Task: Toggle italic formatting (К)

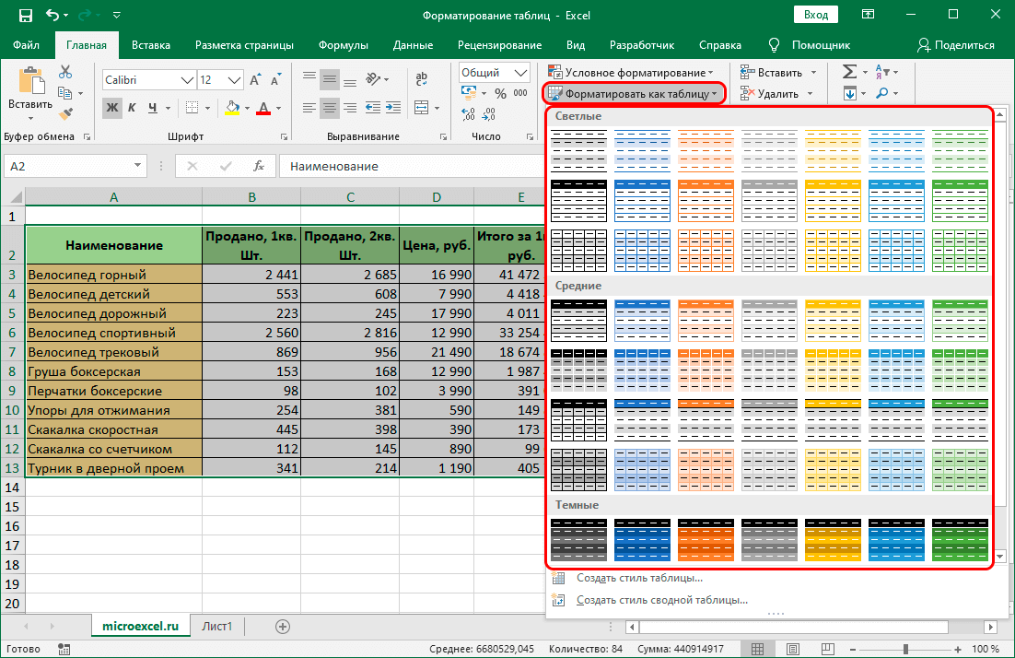Action: coord(133,108)
